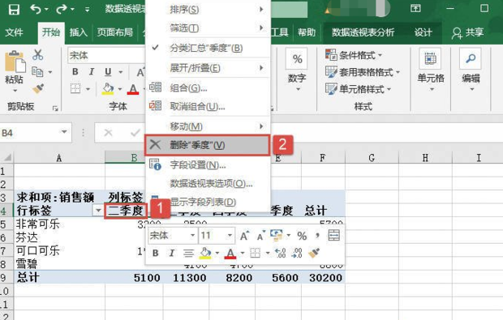The height and width of the screenshot is (320, 503).
Task: Apply yellow fill color in ribbon
Action: [x=108, y=89]
